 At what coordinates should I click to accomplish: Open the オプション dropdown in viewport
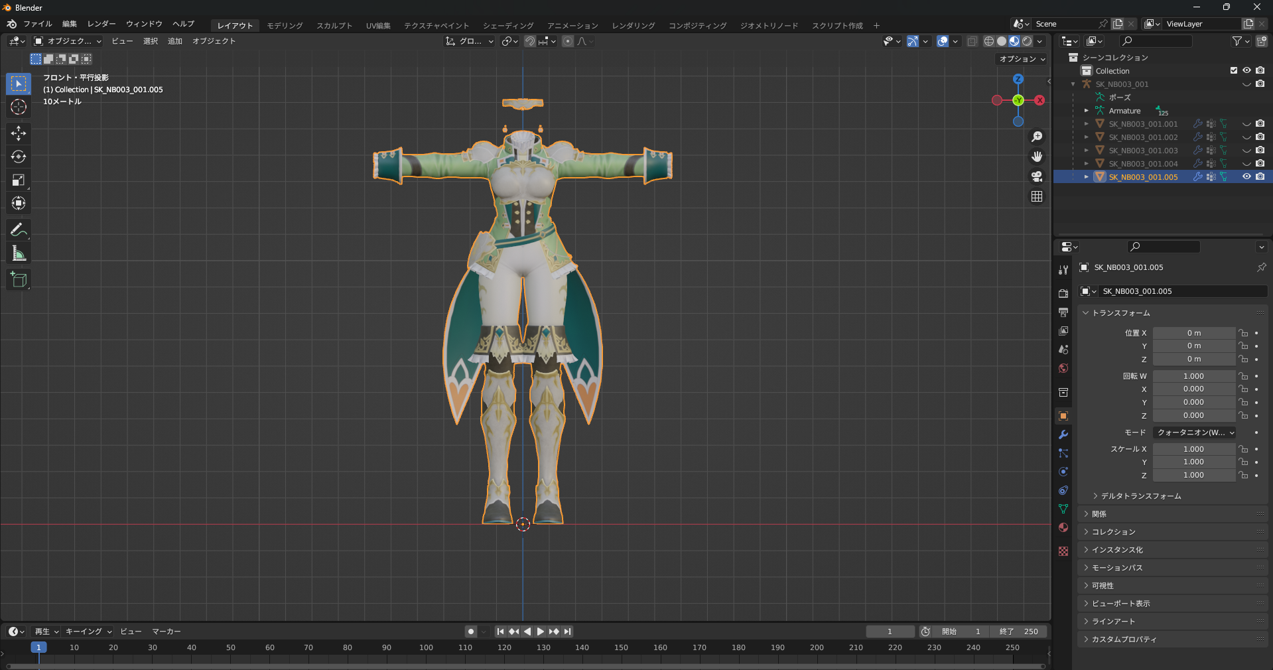[x=1022, y=59]
